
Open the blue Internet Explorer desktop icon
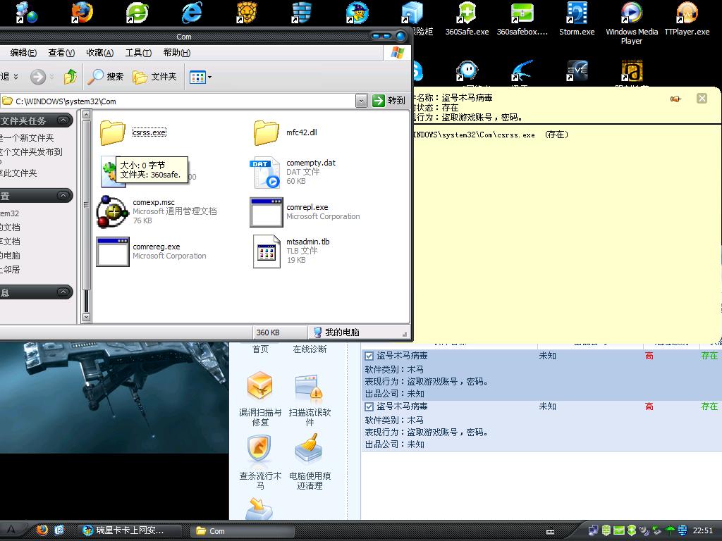click(x=192, y=12)
